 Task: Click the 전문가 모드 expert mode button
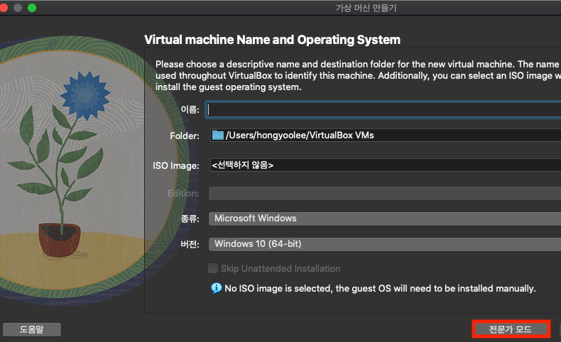[x=511, y=329]
